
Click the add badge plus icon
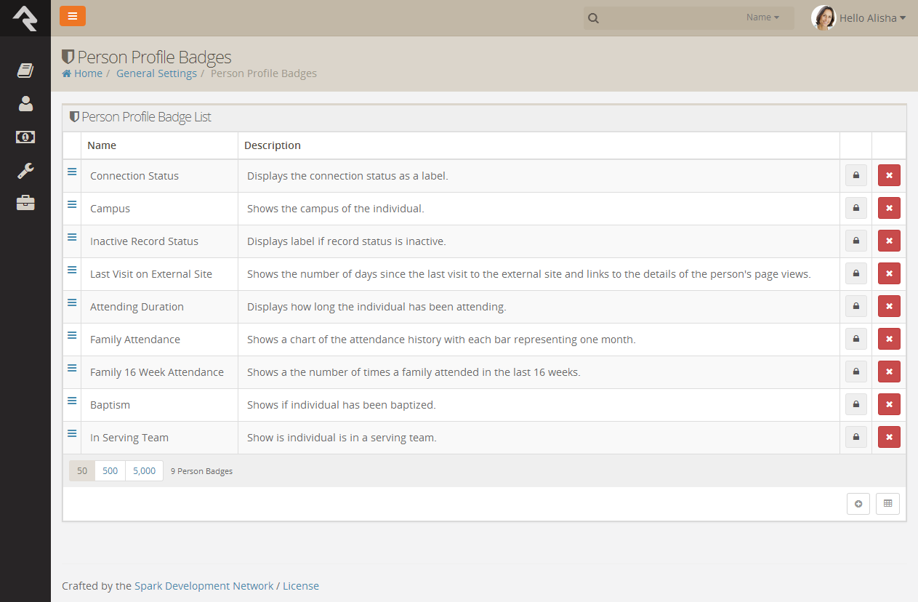858,504
